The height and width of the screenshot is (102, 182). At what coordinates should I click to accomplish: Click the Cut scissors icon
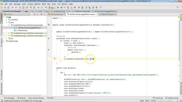click(x=20, y=8)
